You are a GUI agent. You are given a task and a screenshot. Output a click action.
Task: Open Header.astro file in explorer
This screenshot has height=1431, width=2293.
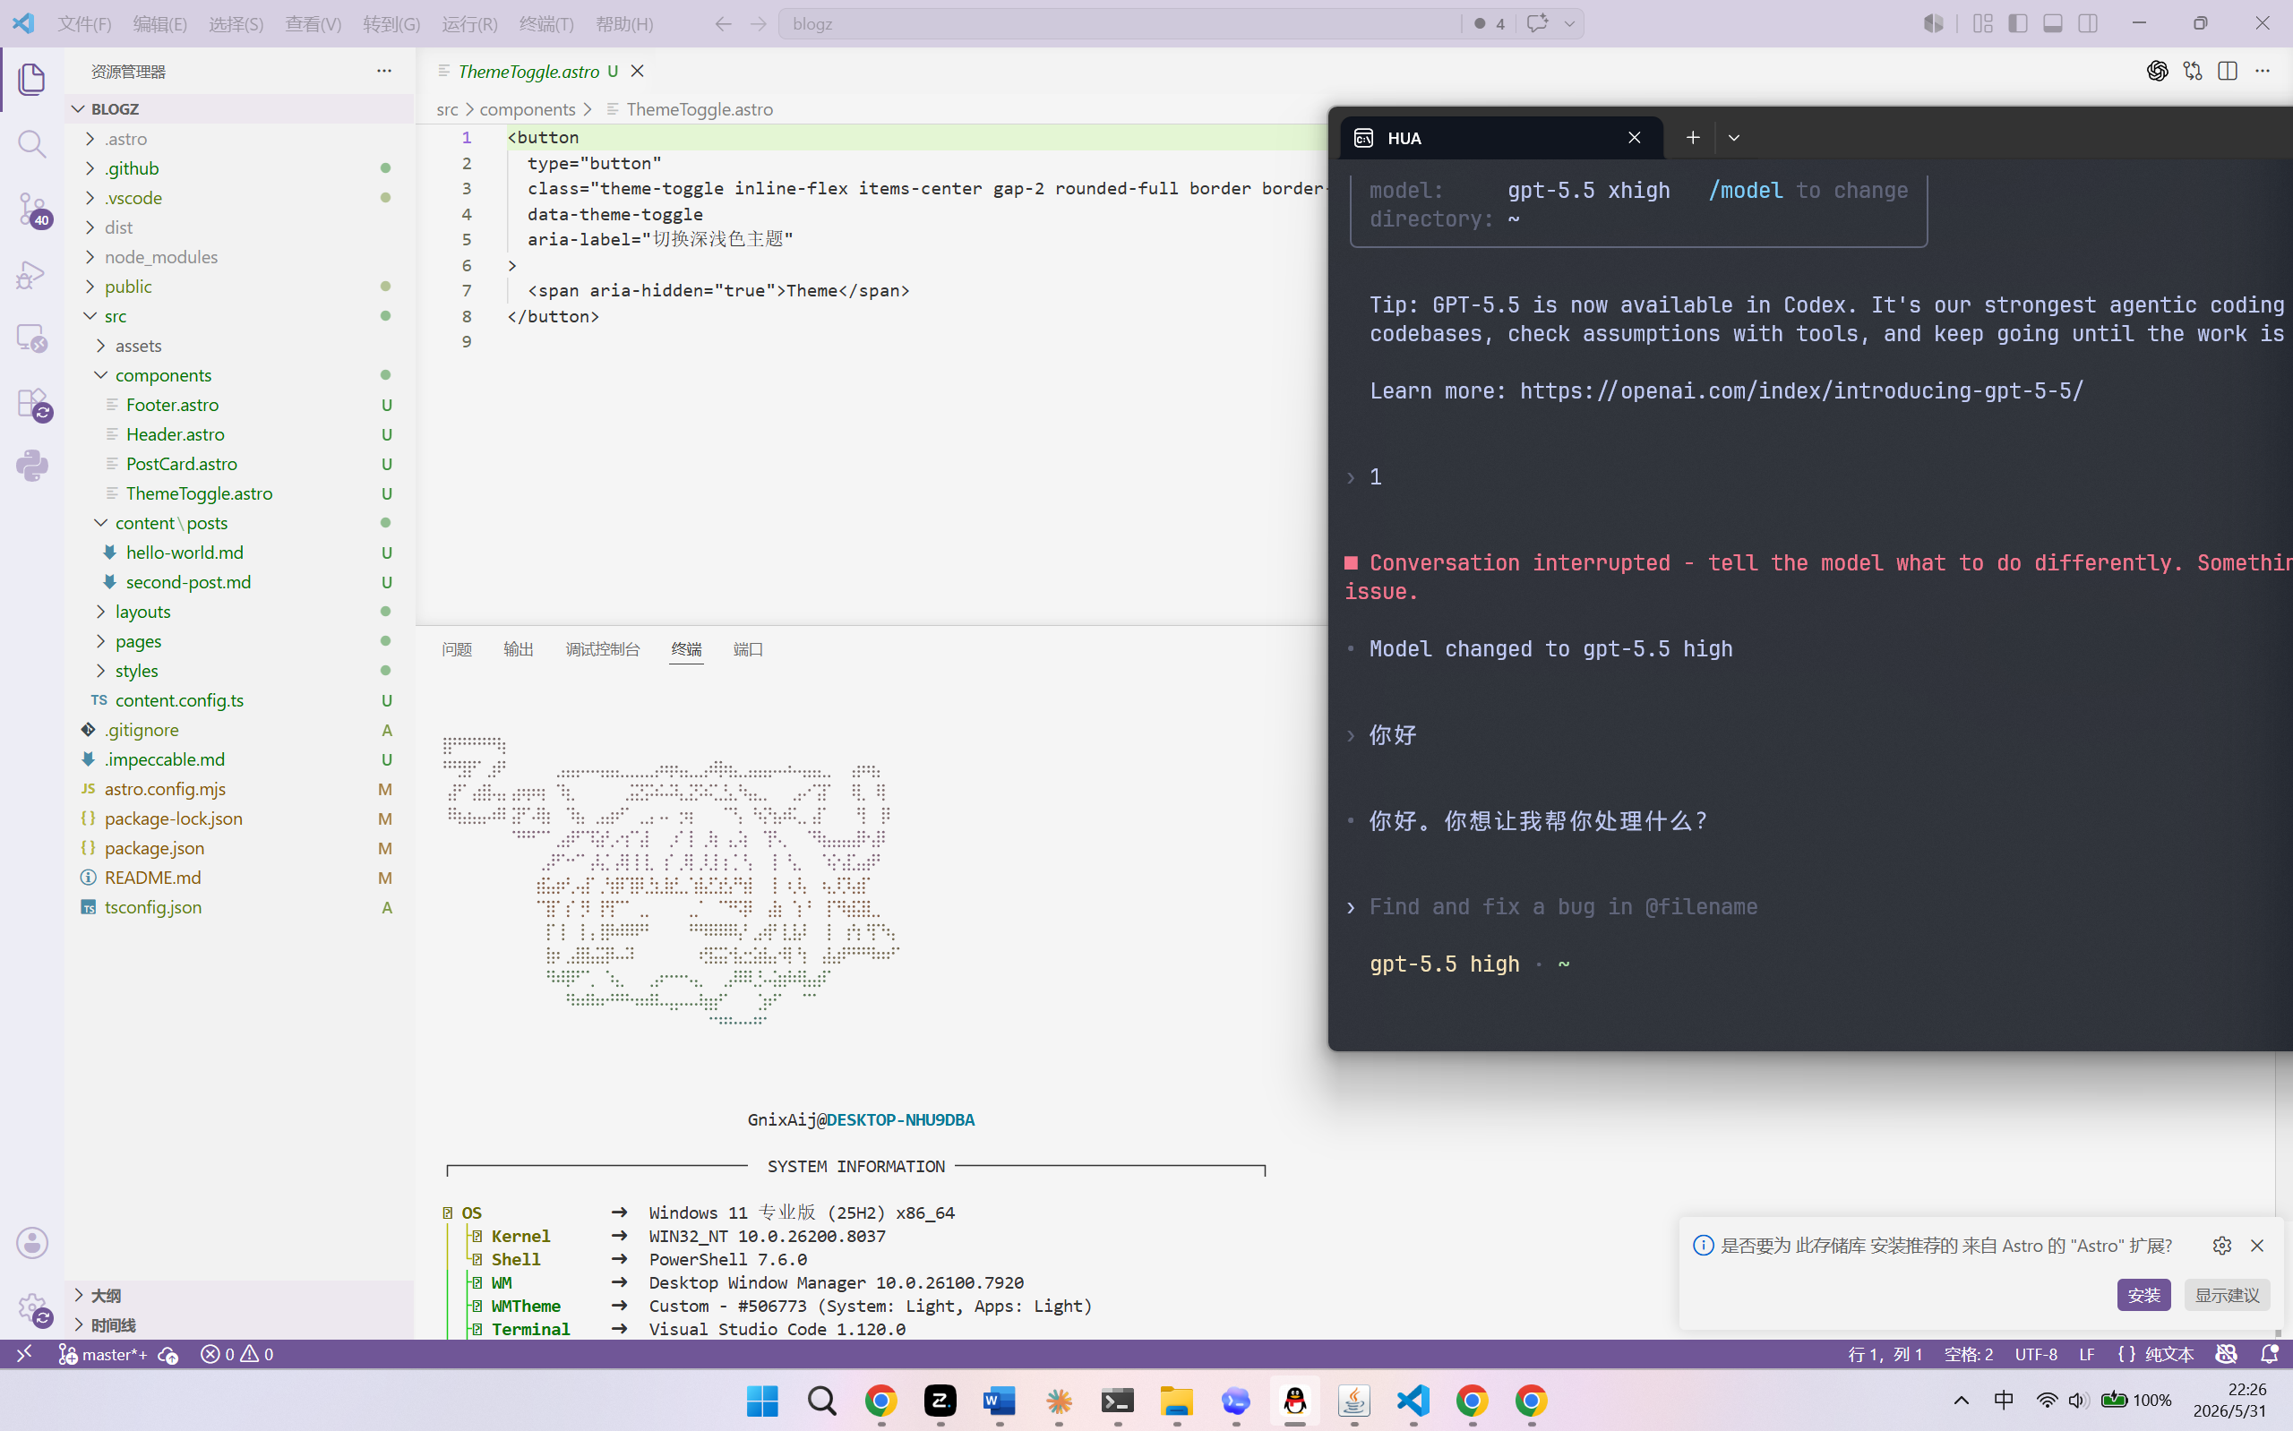[x=239, y=434]
